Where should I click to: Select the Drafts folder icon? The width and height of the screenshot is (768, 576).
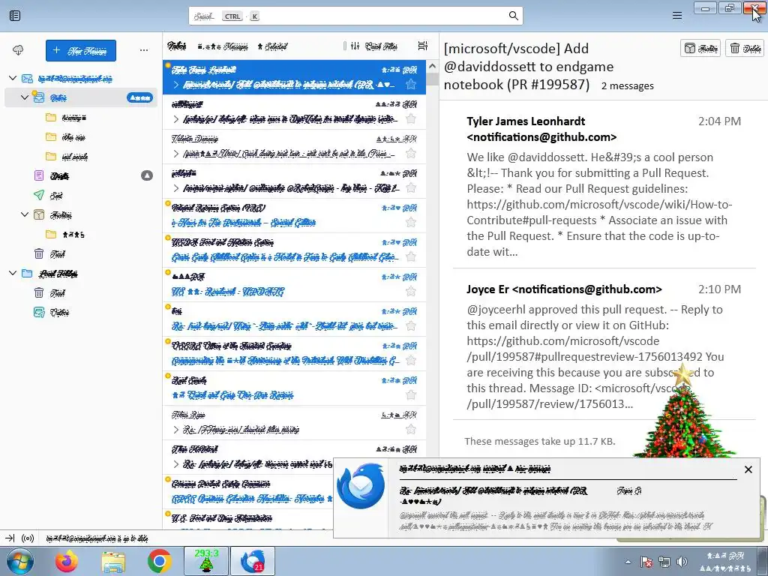(39, 175)
